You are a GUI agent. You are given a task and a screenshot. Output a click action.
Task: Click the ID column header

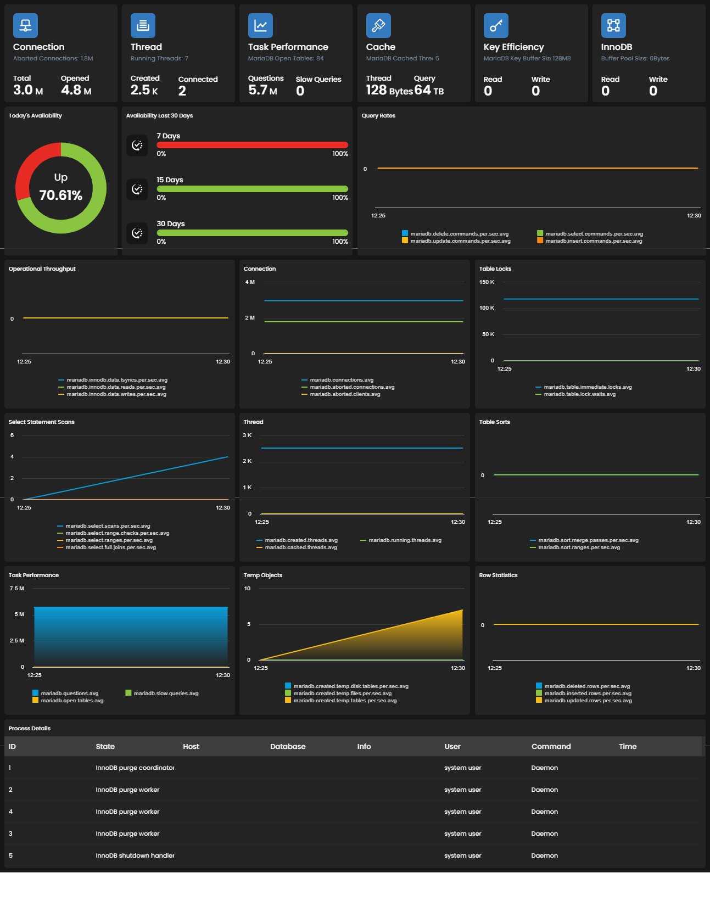pyautogui.click(x=13, y=746)
